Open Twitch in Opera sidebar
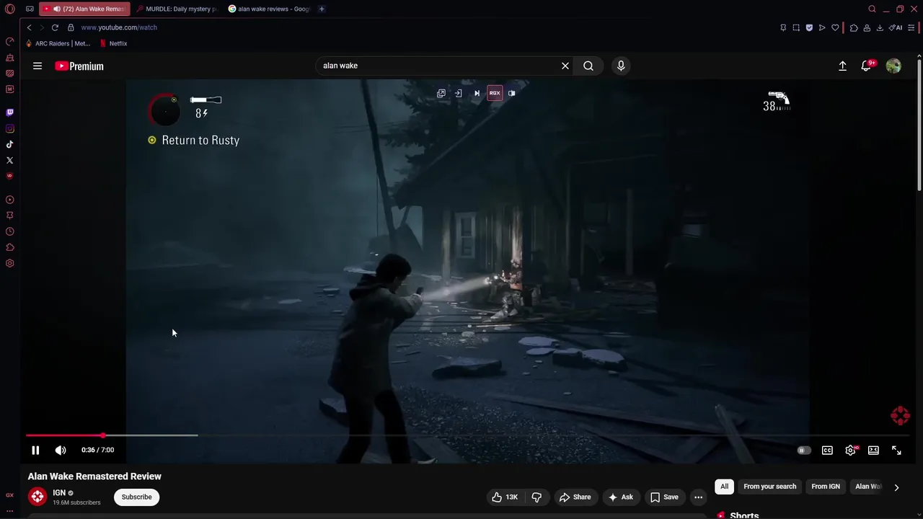The height and width of the screenshot is (519, 923). (x=9, y=112)
